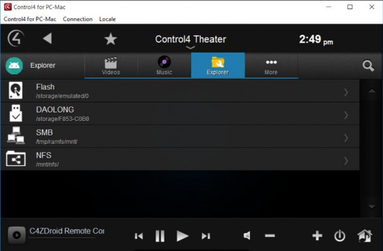Image resolution: width=383 pixels, height=251 pixels.
Task: Switch to the Music tab
Action: pos(164,66)
